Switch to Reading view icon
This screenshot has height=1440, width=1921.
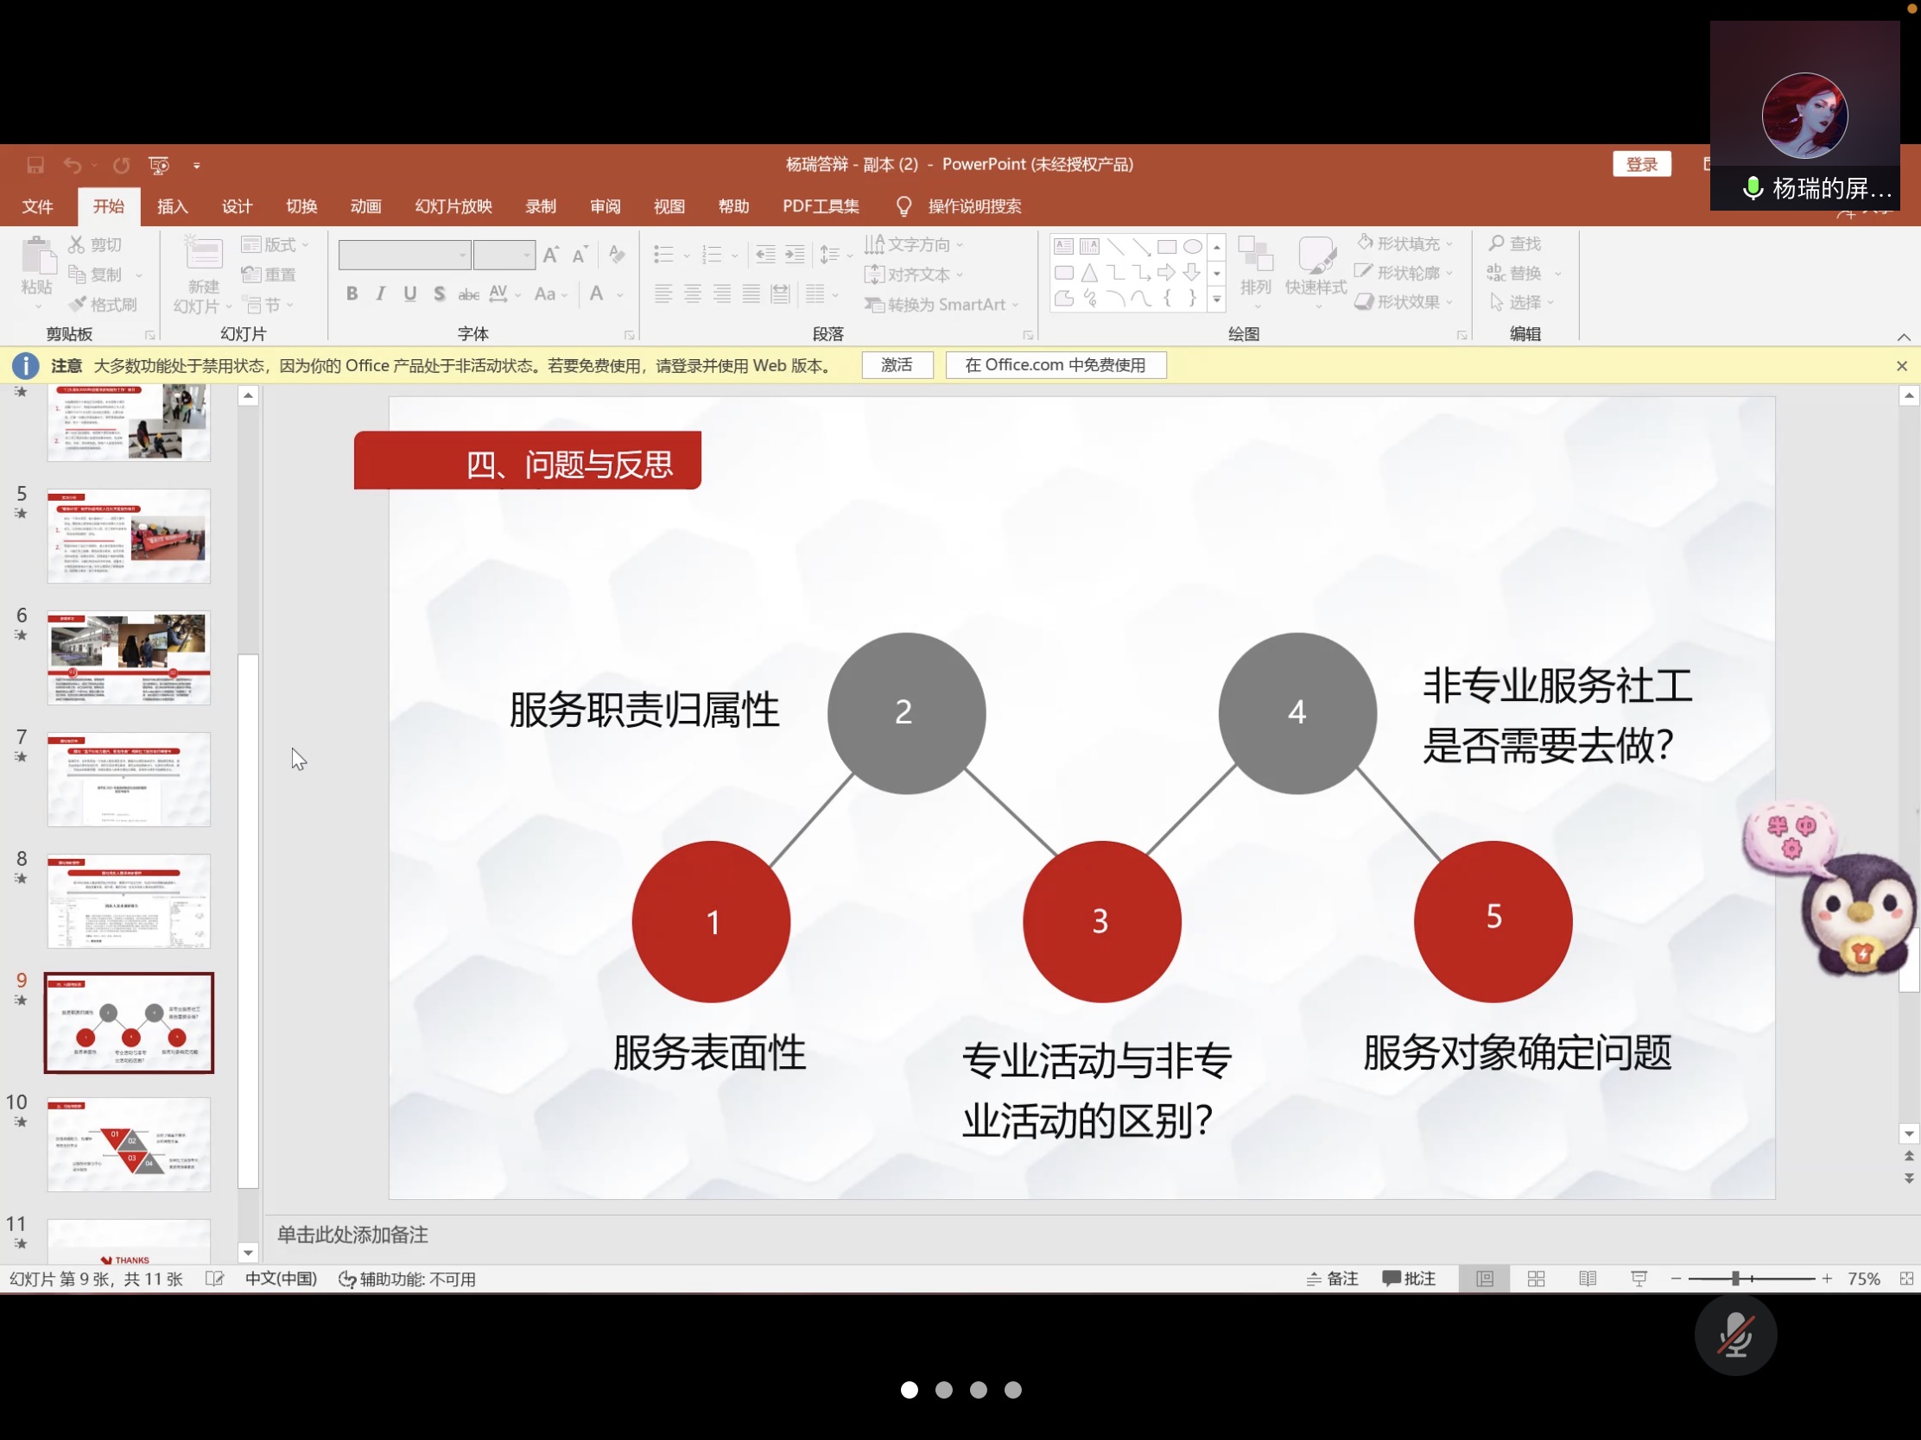coord(1587,1279)
